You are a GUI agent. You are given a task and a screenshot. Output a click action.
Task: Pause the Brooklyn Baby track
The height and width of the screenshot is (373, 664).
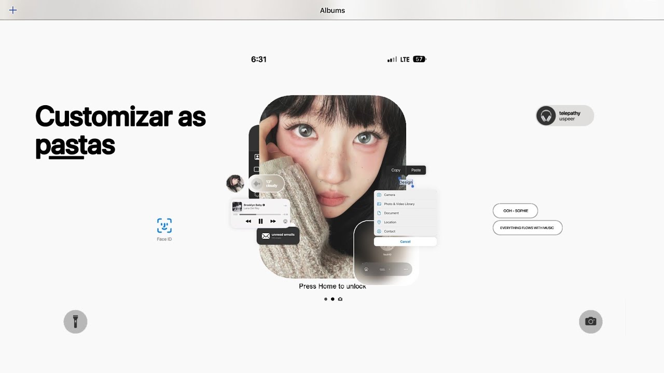260,221
